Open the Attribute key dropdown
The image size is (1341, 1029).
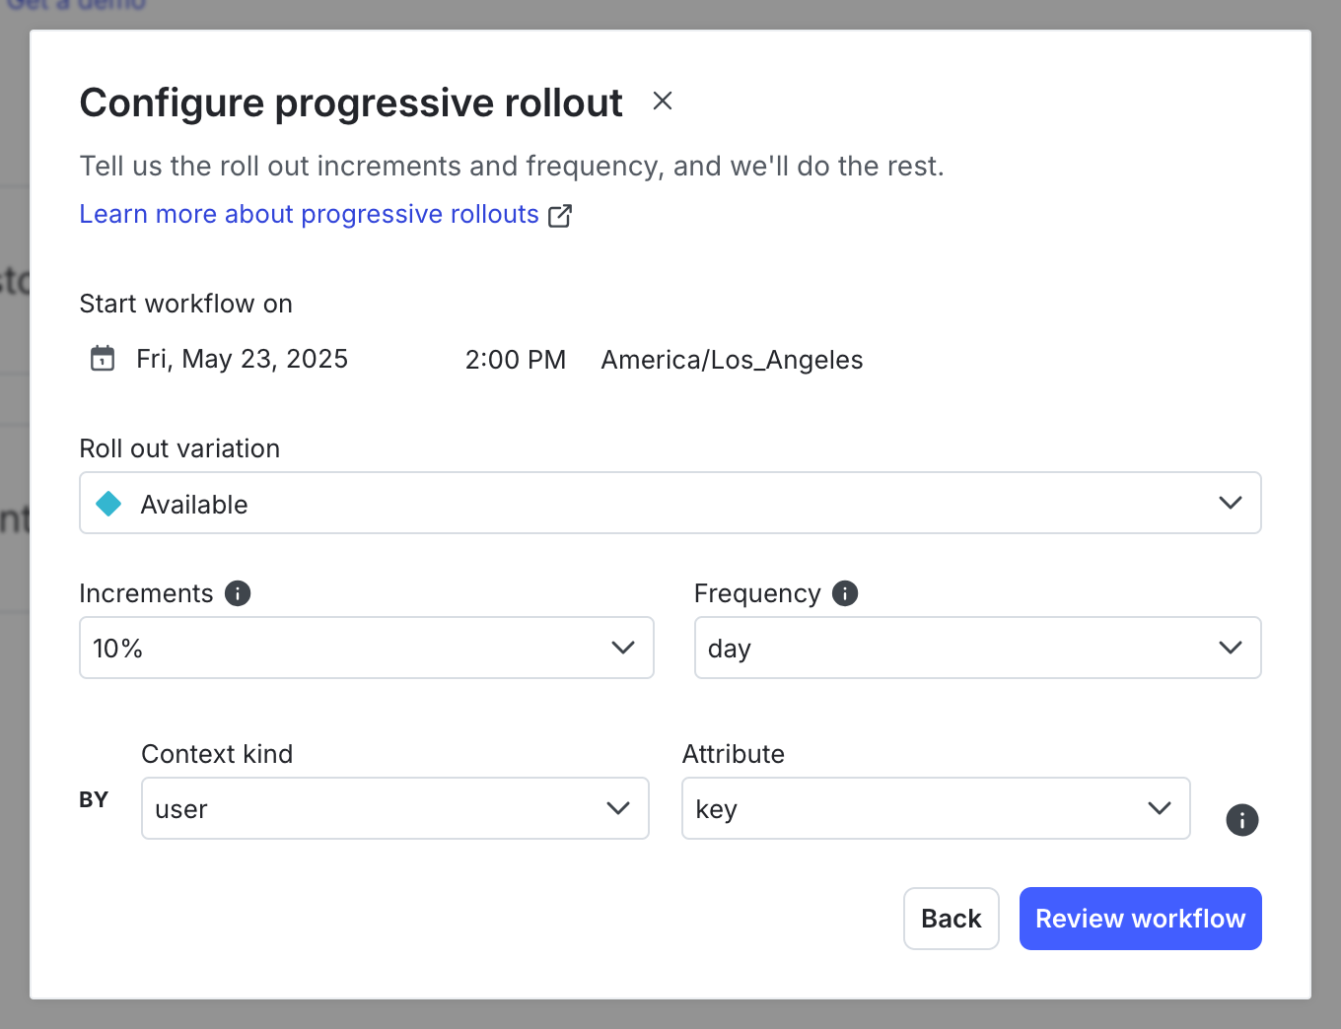tap(936, 808)
